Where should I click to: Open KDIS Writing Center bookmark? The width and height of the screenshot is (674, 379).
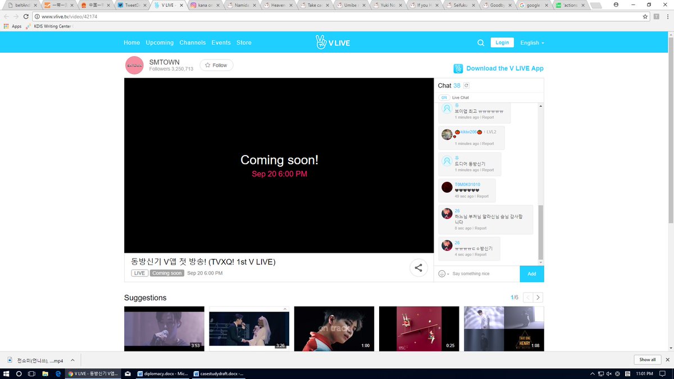tap(50, 26)
